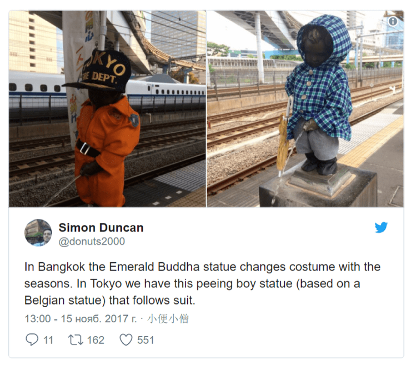Click the tweet text about Emerald Buddha
This screenshot has width=411, height=365.
(202, 283)
